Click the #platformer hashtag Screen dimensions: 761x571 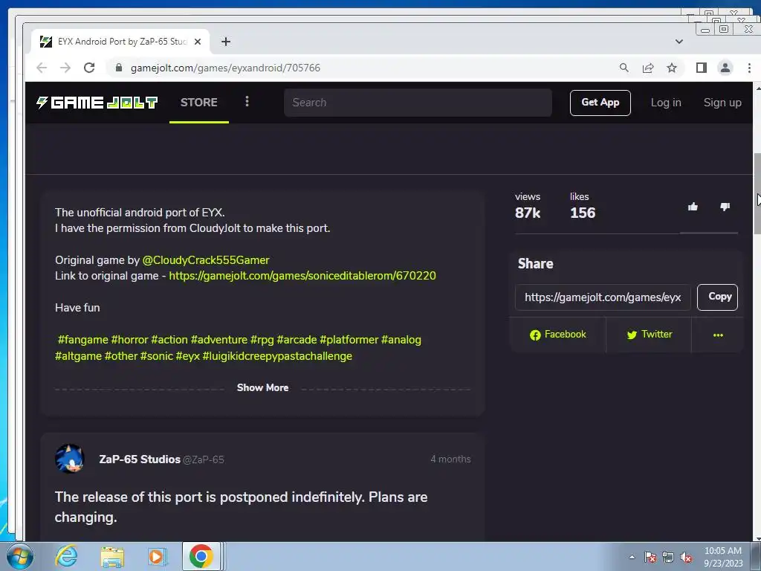(x=349, y=339)
